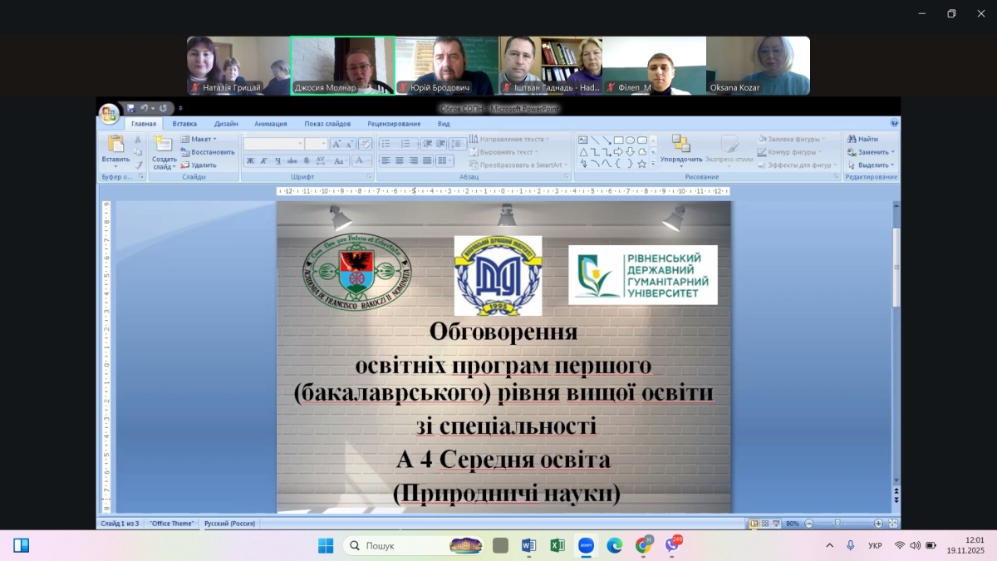Click the Find (Найти) binoculars button
The image size is (997, 561).
click(862, 140)
